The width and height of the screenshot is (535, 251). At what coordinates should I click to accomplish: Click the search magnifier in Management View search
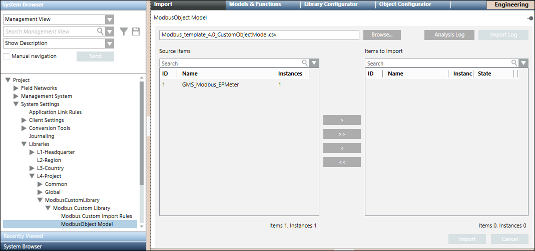point(100,31)
